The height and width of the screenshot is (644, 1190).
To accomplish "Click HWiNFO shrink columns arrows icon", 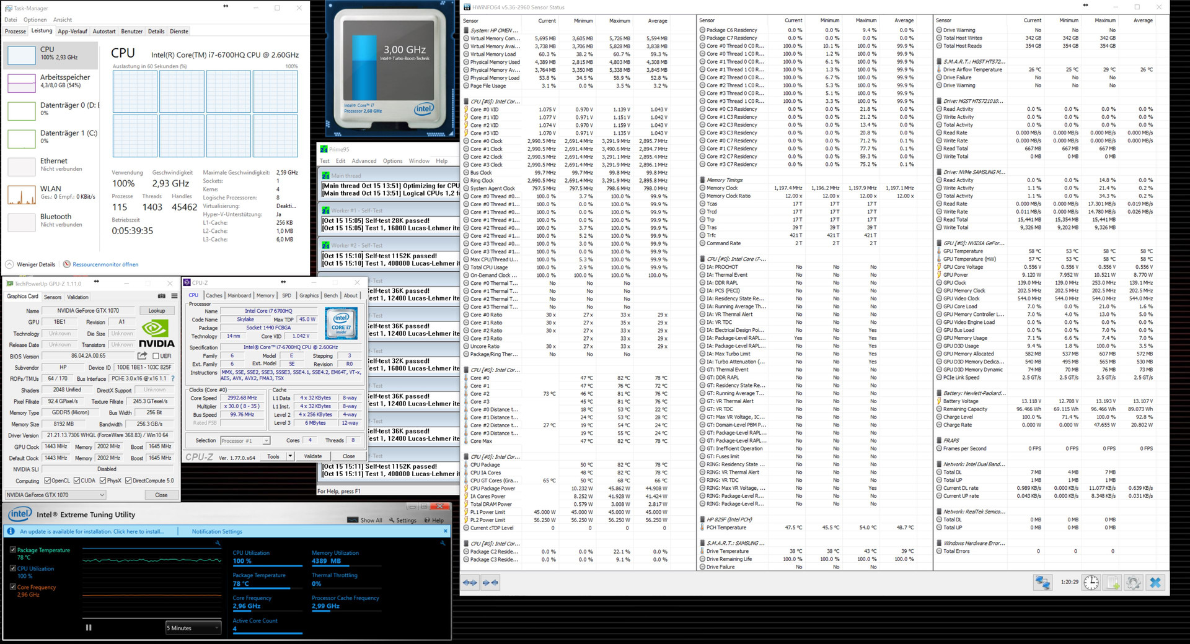I will (490, 582).
